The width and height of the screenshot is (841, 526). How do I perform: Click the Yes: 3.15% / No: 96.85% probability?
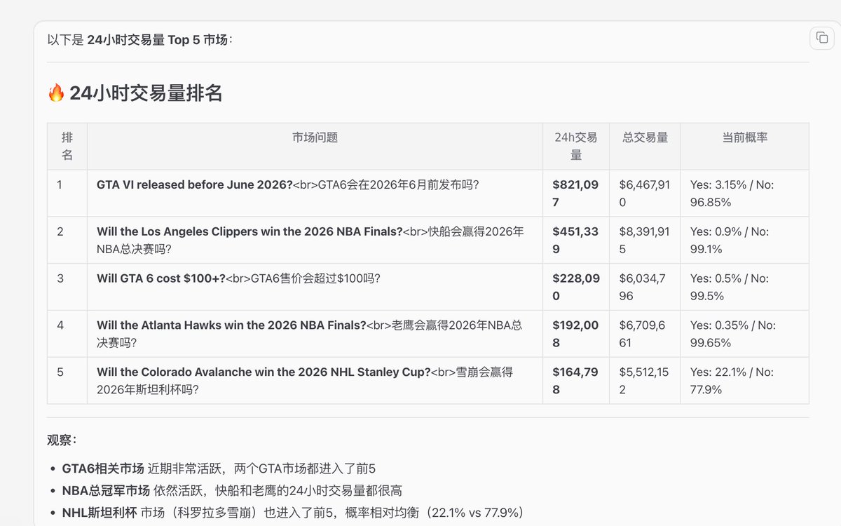(732, 194)
